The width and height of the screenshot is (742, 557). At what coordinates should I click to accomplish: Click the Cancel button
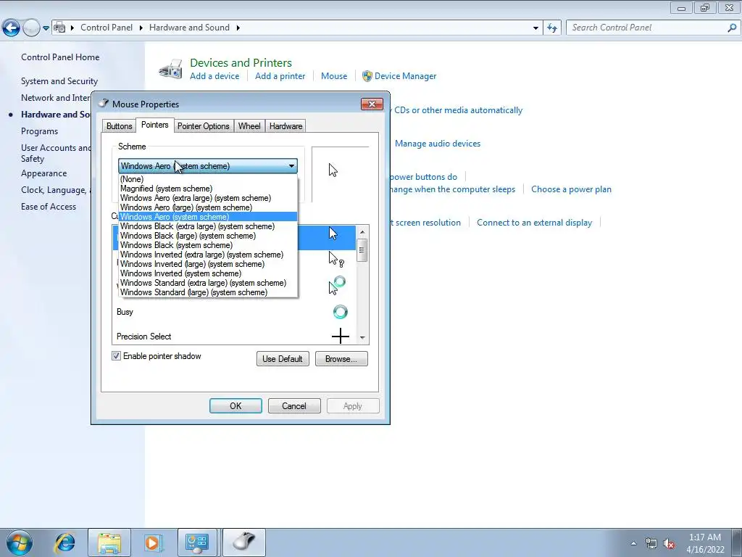pos(294,406)
